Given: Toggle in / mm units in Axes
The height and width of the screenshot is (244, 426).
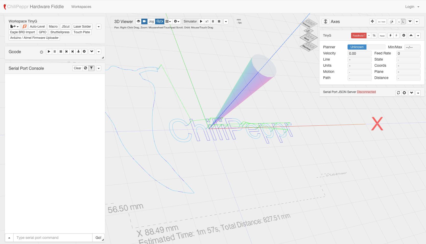Looking at the screenshot, I should 382,21.
